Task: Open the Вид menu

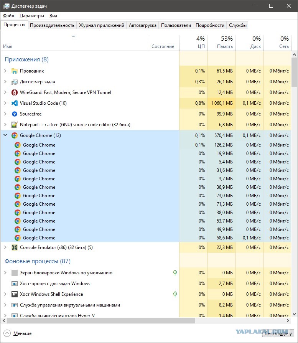Action: point(53,16)
